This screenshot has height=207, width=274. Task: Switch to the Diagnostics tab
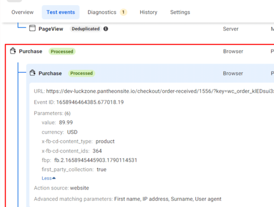[x=102, y=12]
